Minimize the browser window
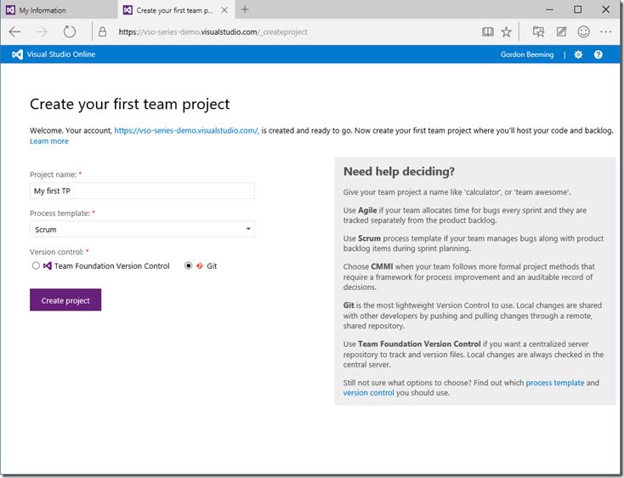624x478 pixels. (550, 9)
